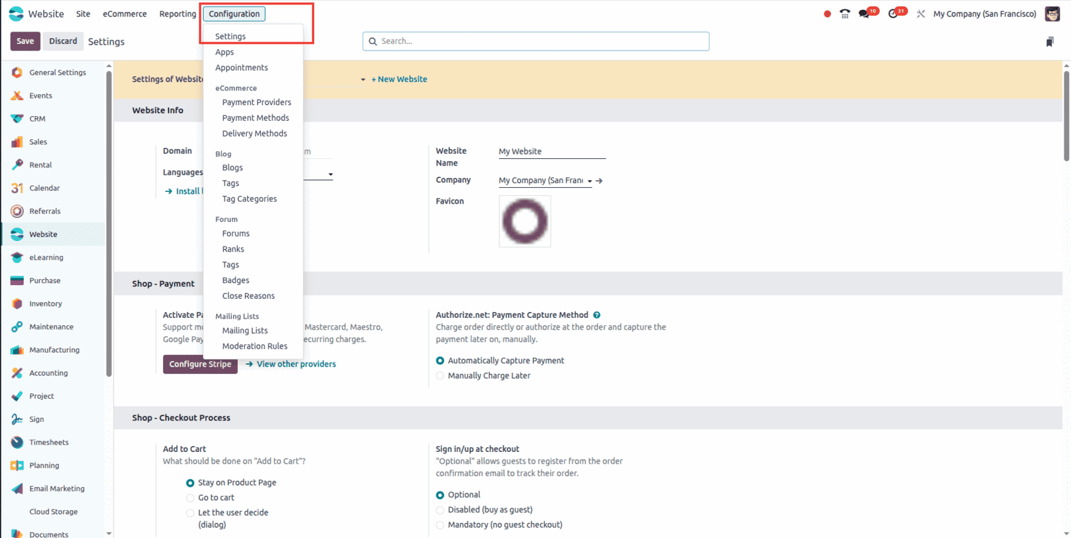The height and width of the screenshot is (538, 1071).
Task: Click the Website app logo icon
Action: click(x=16, y=14)
